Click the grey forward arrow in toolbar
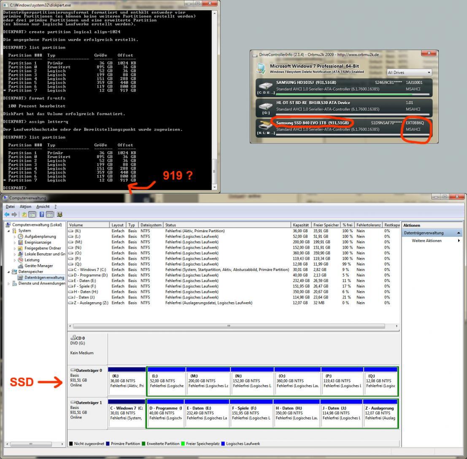The height and width of the screenshot is (459, 467). (14, 215)
